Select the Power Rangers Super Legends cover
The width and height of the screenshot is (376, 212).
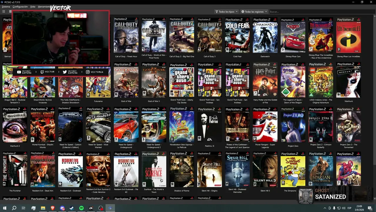coord(265,125)
